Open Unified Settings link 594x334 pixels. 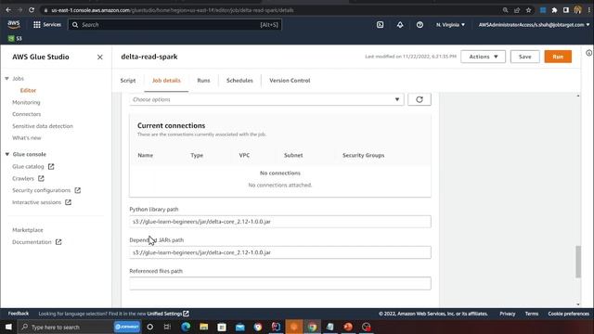click(168, 314)
